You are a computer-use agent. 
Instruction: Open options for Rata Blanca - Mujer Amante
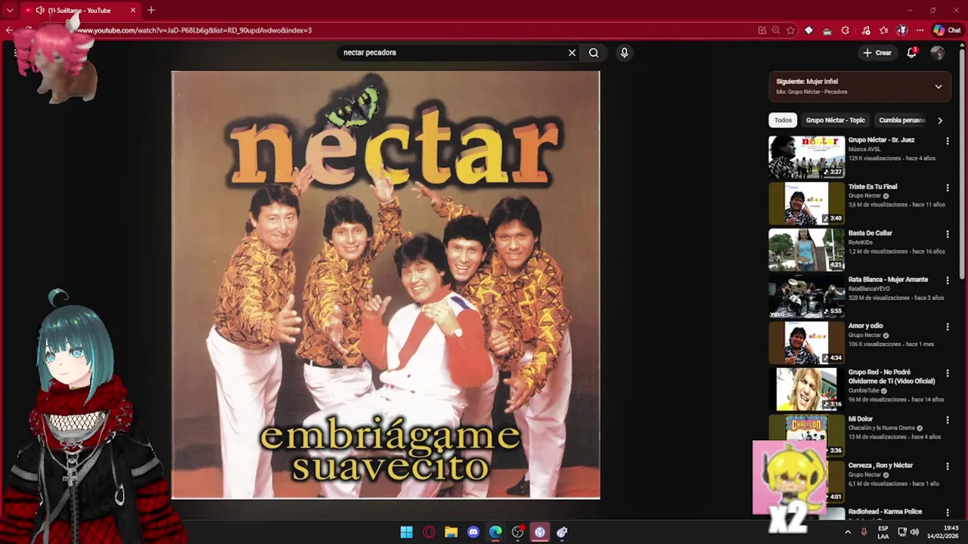point(947,280)
